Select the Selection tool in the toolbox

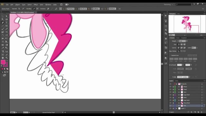point(3,16)
